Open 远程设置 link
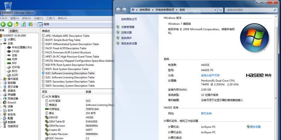The height and width of the screenshot is (140, 281). (126, 33)
